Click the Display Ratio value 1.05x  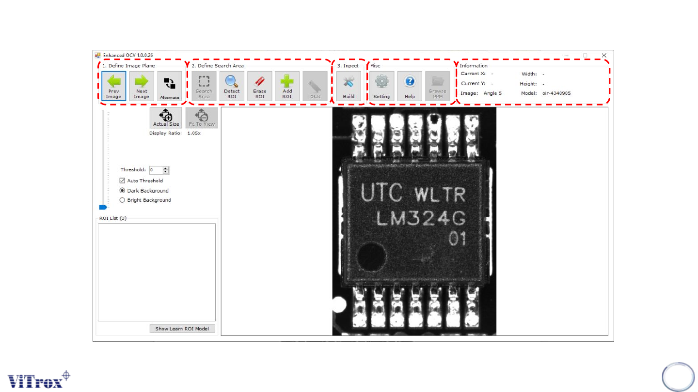[x=194, y=133]
